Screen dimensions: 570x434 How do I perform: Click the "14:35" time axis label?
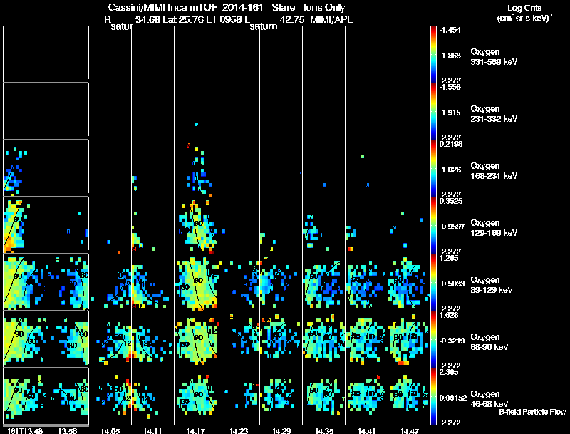pyautogui.click(x=324, y=431)
